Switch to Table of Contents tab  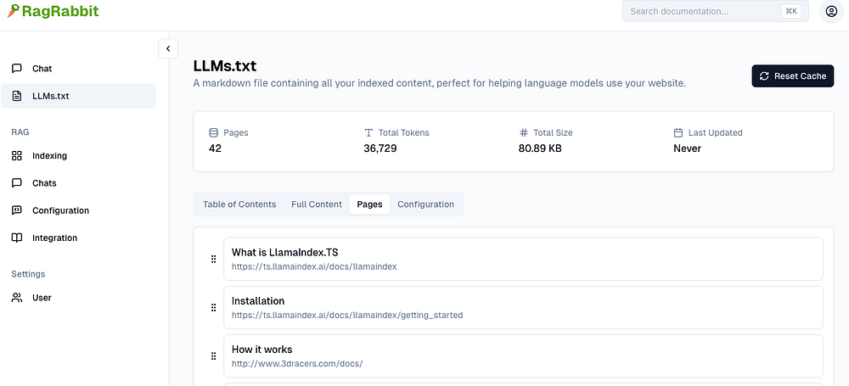point(239,204)
